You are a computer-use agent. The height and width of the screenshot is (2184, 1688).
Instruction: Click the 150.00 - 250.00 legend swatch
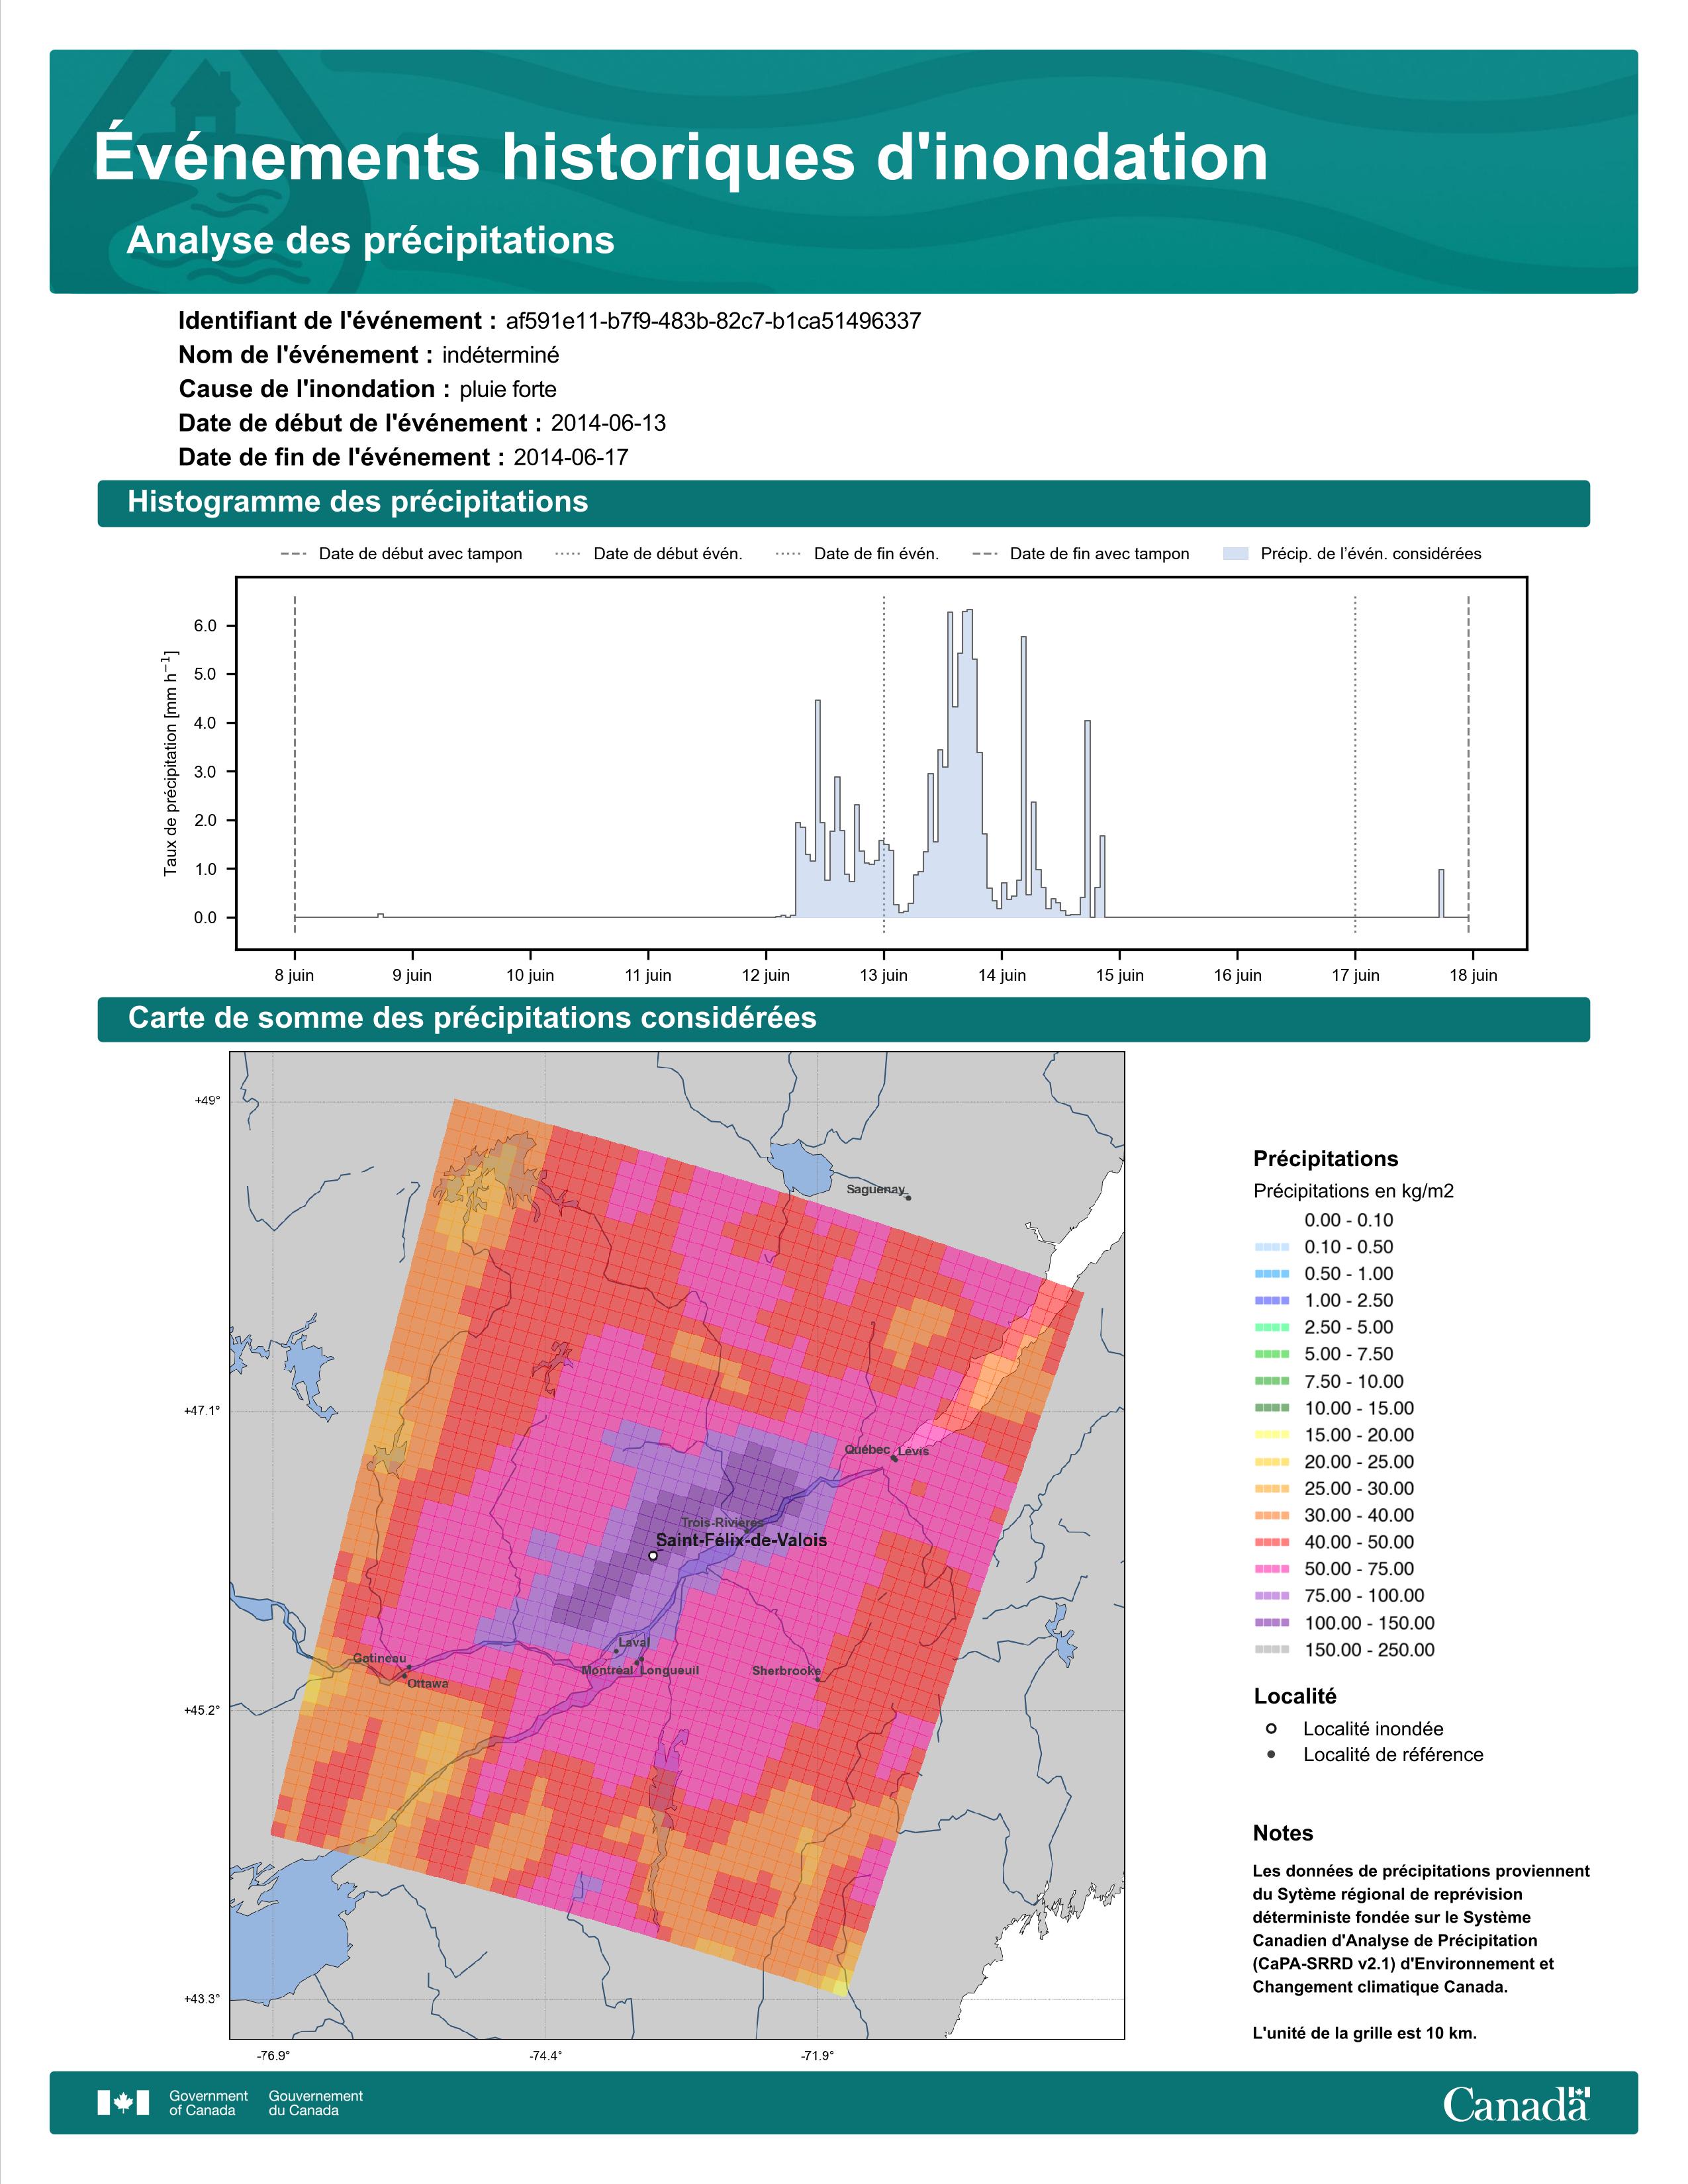(x=1272, y=1651)
